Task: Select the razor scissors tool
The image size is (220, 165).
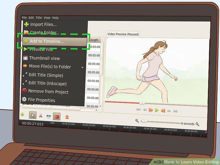Action: coord(41,116)
